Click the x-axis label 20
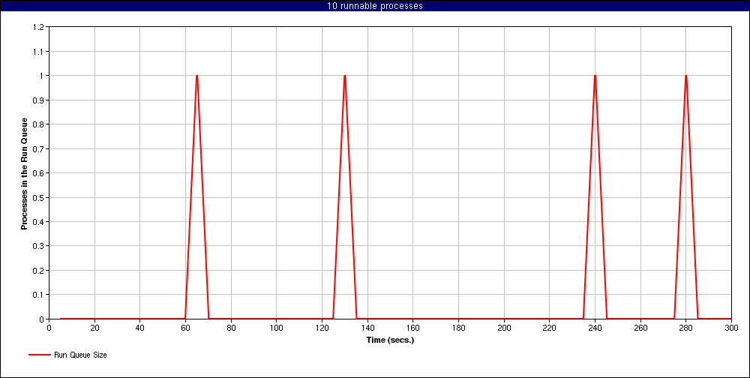The image size is (750, 378). pyautogui.click(x=94, y=328)
